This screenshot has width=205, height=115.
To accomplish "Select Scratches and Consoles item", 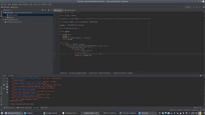I will (x=13, y=22).
